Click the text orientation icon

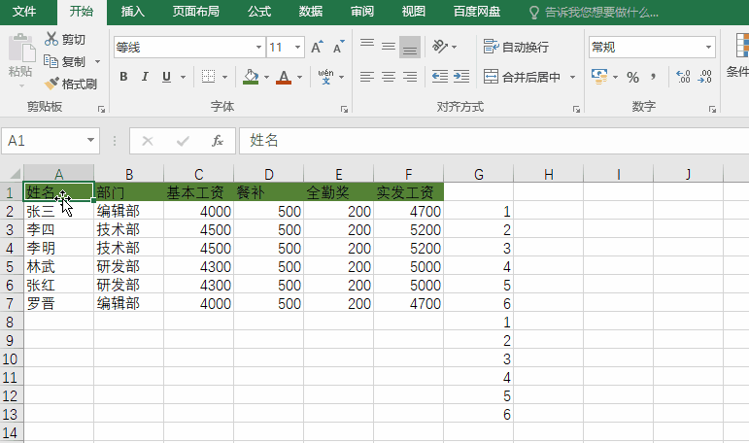[439, 47]
